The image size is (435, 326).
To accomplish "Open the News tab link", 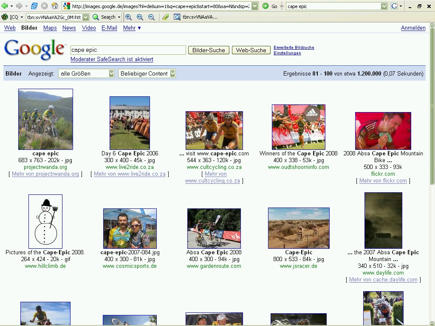I will pyautogui.click(x=69, y=28).
